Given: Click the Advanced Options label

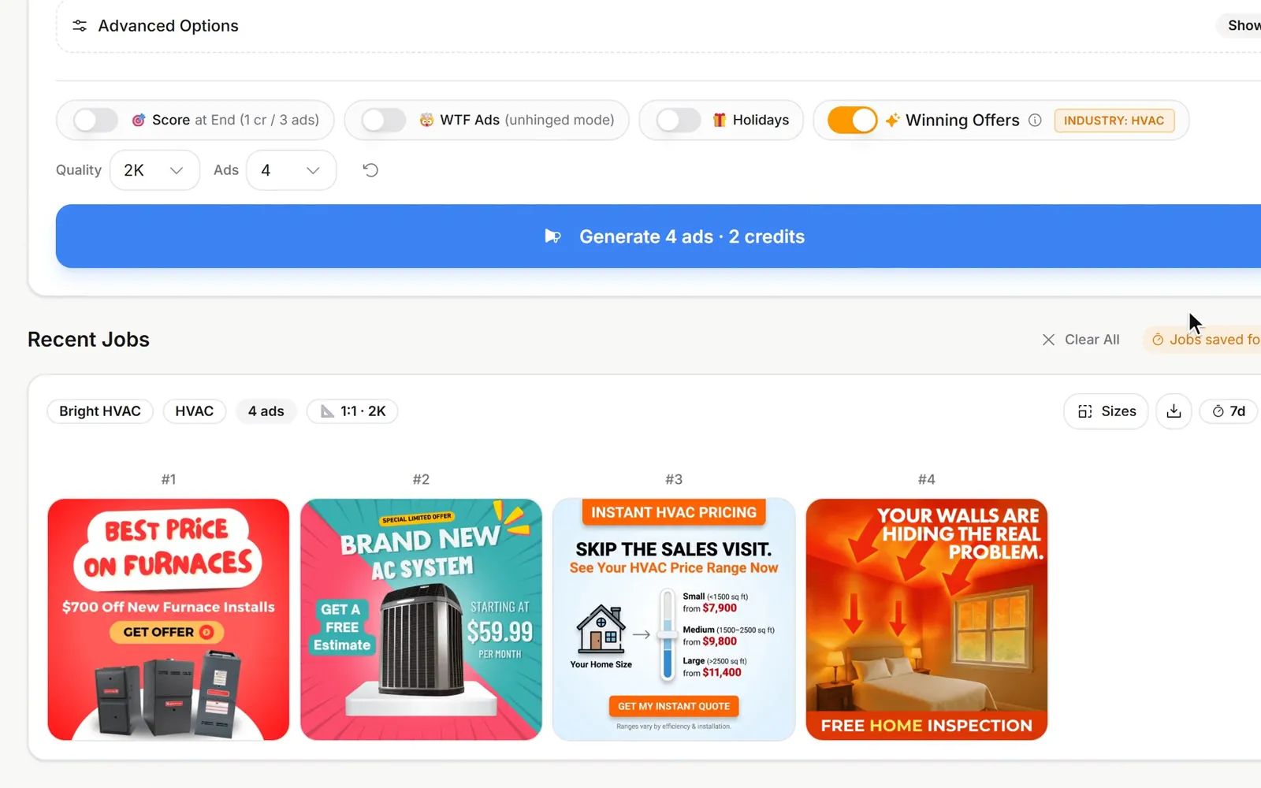Looking at the screenshot, I should pos(169,26).
